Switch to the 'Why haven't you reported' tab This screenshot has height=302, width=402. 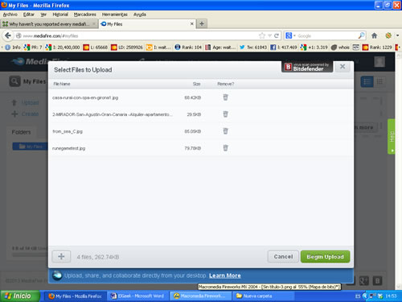click(x=49, y=24)
